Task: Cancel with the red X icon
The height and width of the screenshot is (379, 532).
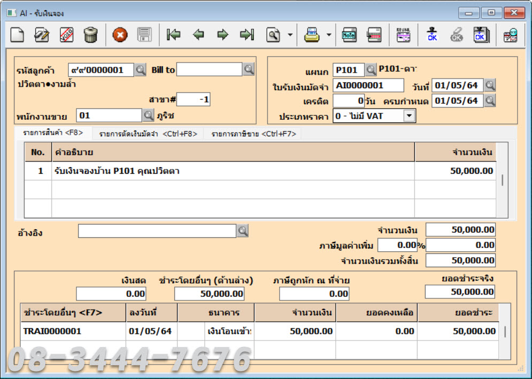Action: pos(120,35)
